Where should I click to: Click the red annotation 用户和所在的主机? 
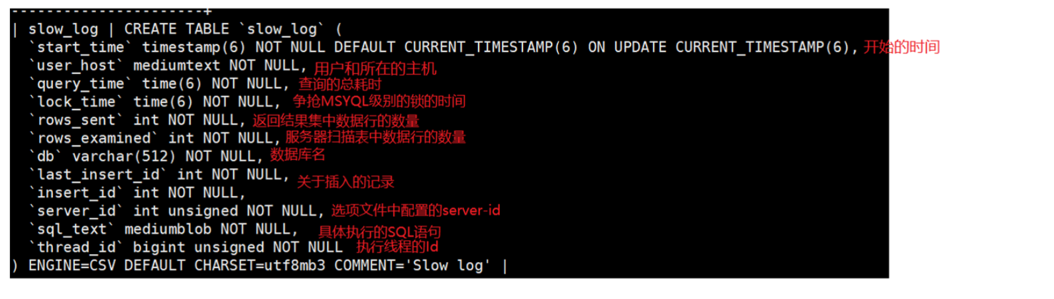[375, 69]
